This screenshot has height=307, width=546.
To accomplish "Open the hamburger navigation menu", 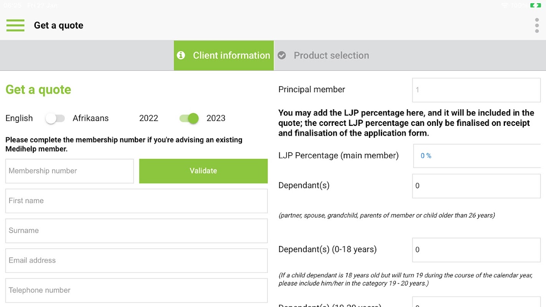I will coord(15,25).
